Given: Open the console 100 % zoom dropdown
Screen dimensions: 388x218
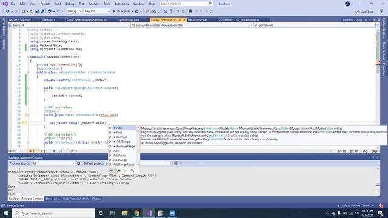Looking at the screenshot, I should pos(15,194).
